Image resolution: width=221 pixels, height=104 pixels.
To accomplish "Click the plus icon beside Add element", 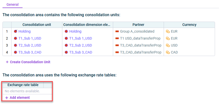I will point(7,98).
